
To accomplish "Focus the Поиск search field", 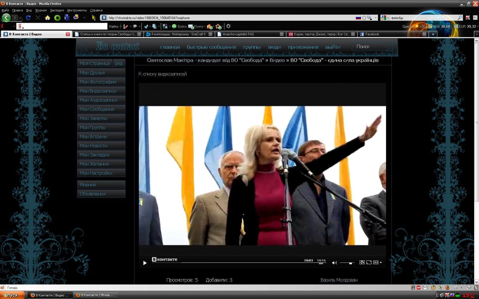I will [x=372, y=47].
